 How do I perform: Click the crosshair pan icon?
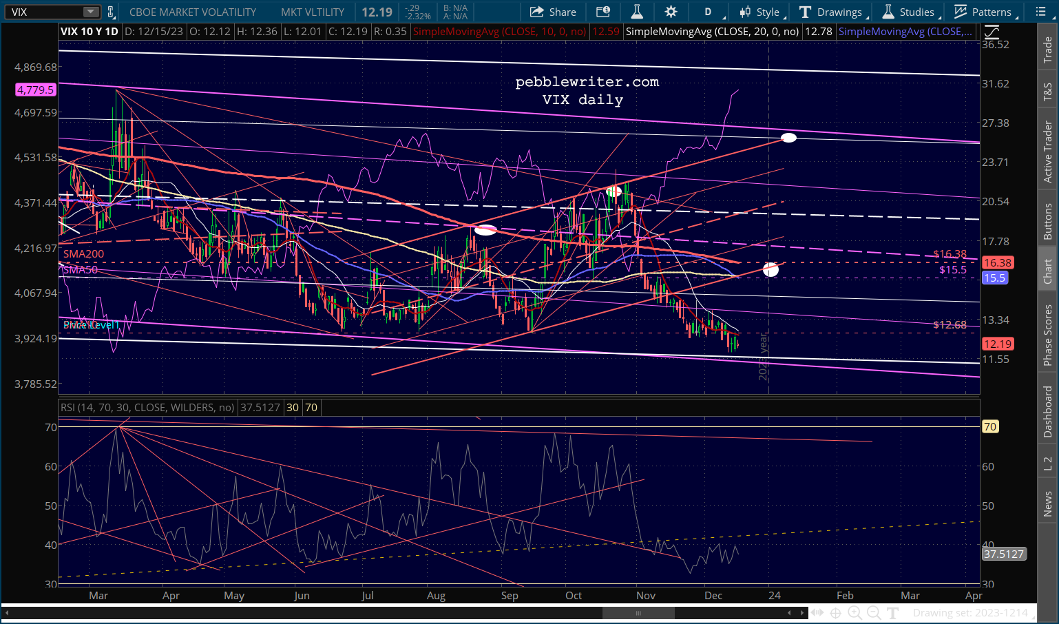coord(835,612)
